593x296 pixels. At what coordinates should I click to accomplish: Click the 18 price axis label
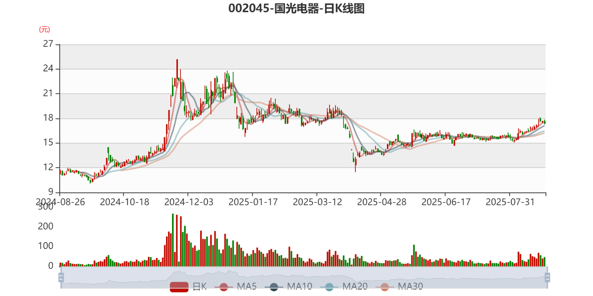pyautogui.click(x=48, y=118)
